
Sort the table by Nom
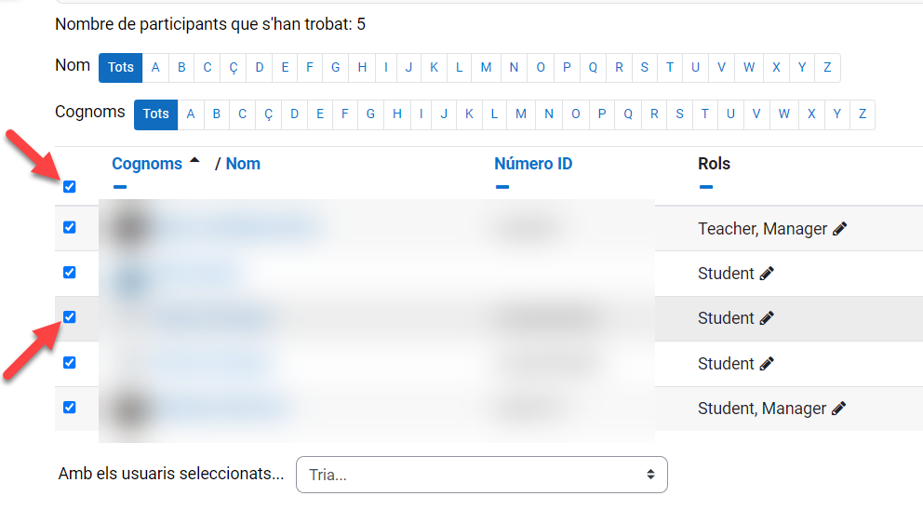[243, 164]
